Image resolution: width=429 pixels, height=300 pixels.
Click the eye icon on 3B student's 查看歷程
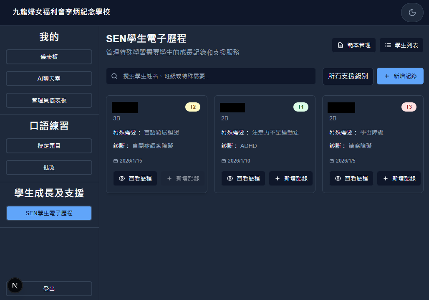point(121,178)
